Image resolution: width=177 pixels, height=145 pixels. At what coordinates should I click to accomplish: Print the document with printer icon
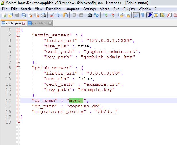pyautogui.click(x=43, y=15)
